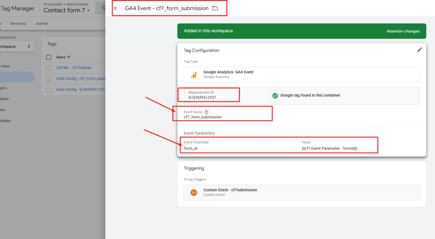Click the Firing Triggers label
This screenshot has height=239, width=435.
tap(195, 180)
